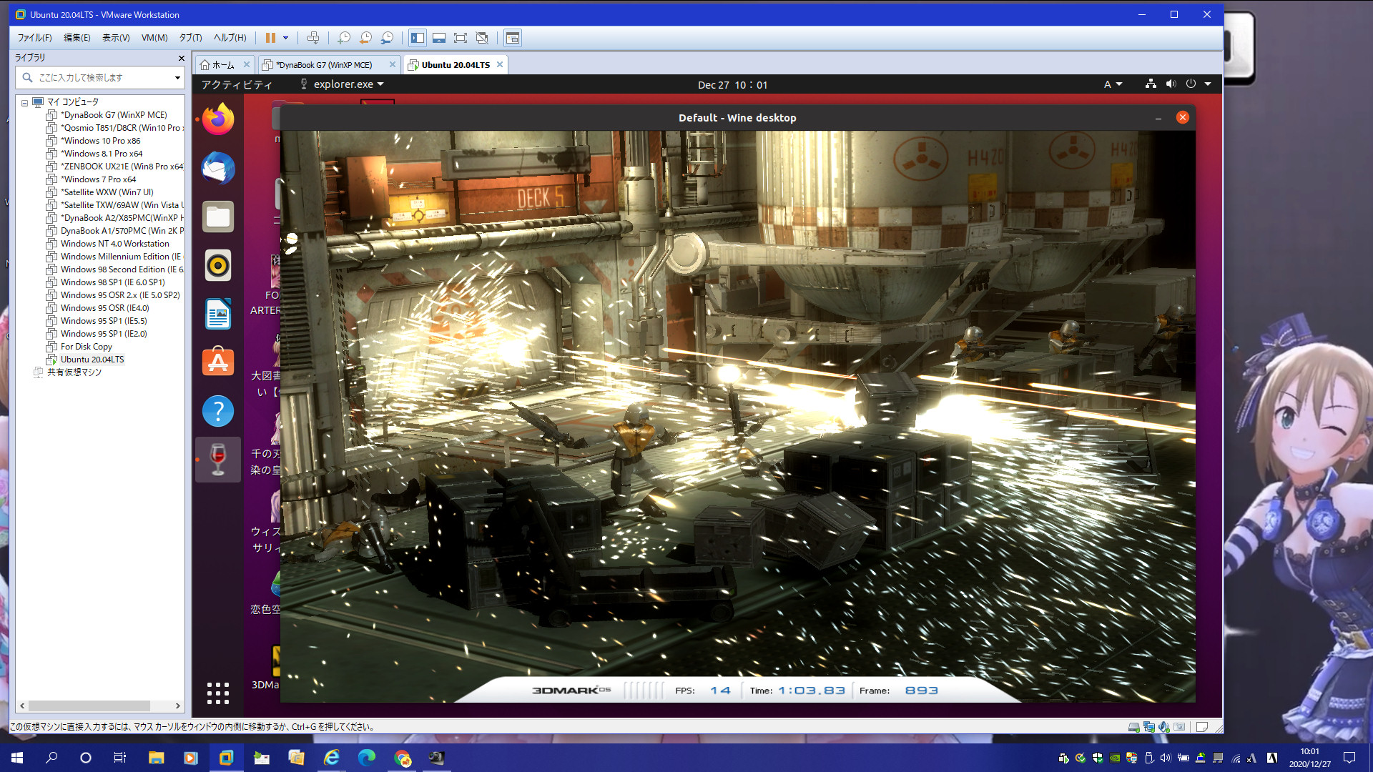The image size is (1373, 772).
Task: Click the Ubuntu volume icon in top bar
Action: [1171, 84]
